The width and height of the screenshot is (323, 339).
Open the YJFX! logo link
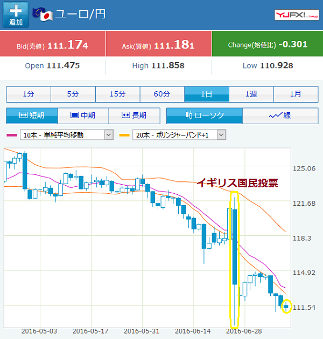[x=297, y=15]
